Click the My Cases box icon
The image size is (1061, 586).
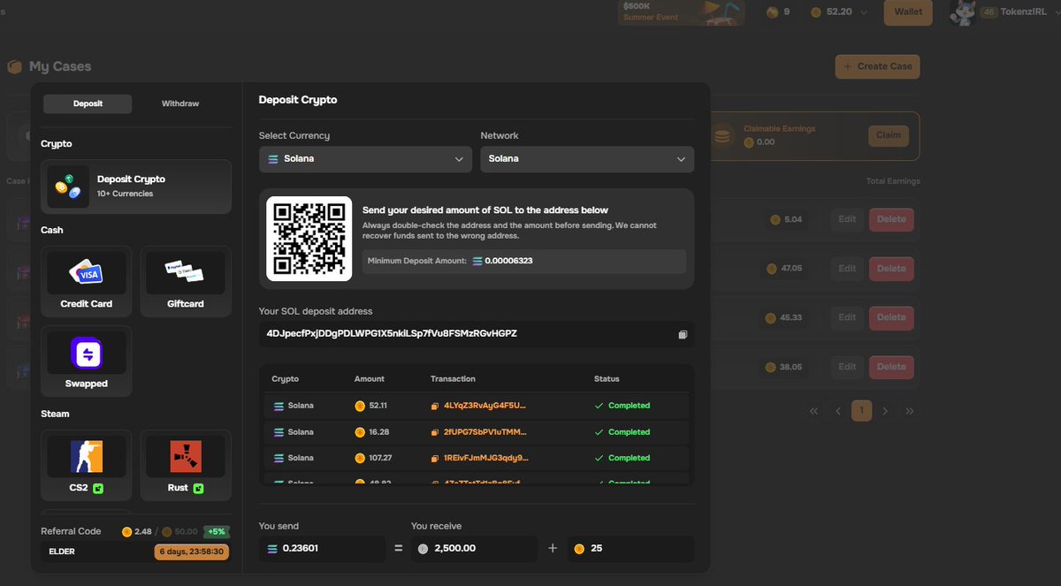pos(14,66)
